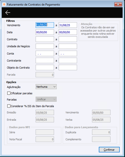Select the Vencimento start date field 01/08/25
Screen dimensions: 125x157
click(x=45, y=25)
